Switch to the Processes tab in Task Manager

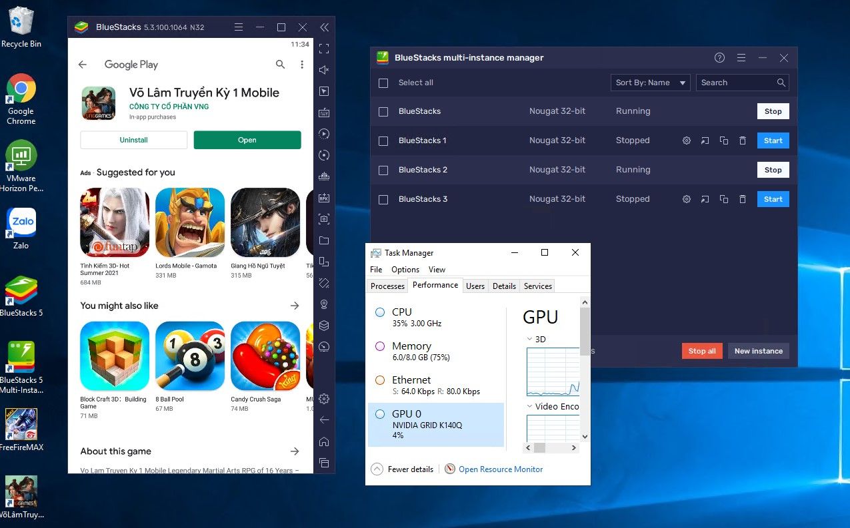(x=387, y=286)
